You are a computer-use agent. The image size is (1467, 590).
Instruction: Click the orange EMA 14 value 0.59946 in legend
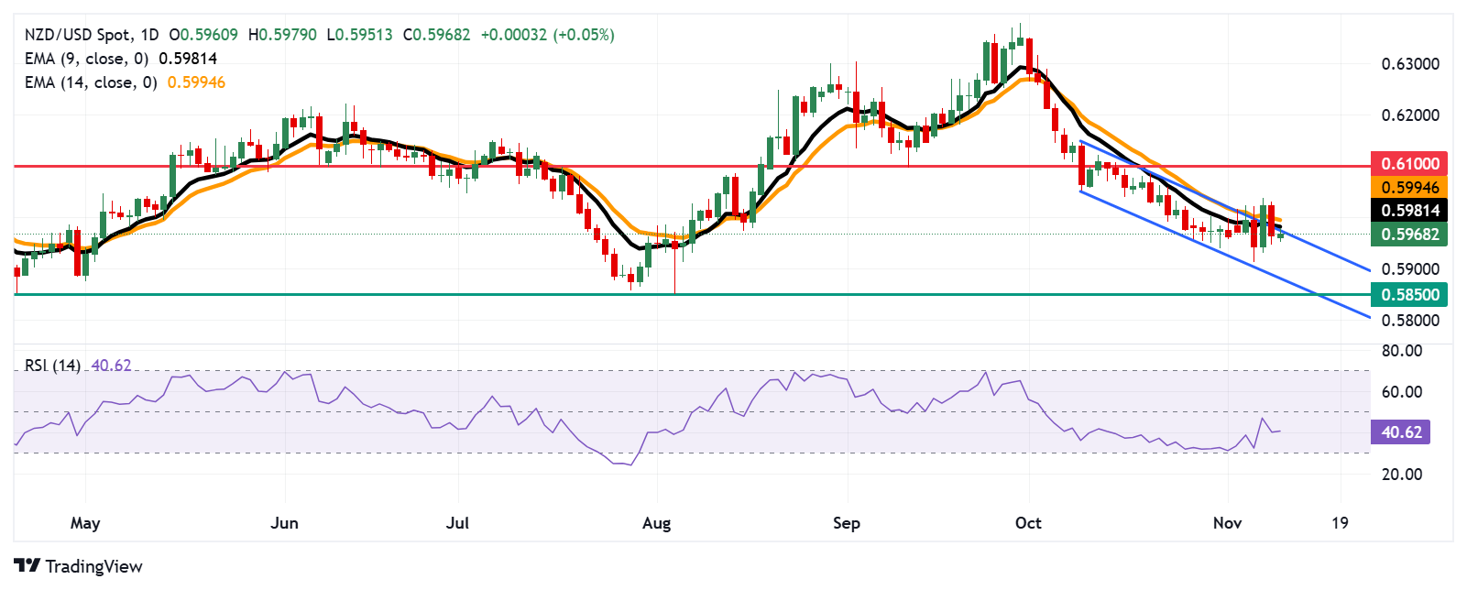click(x=196, y=82)
